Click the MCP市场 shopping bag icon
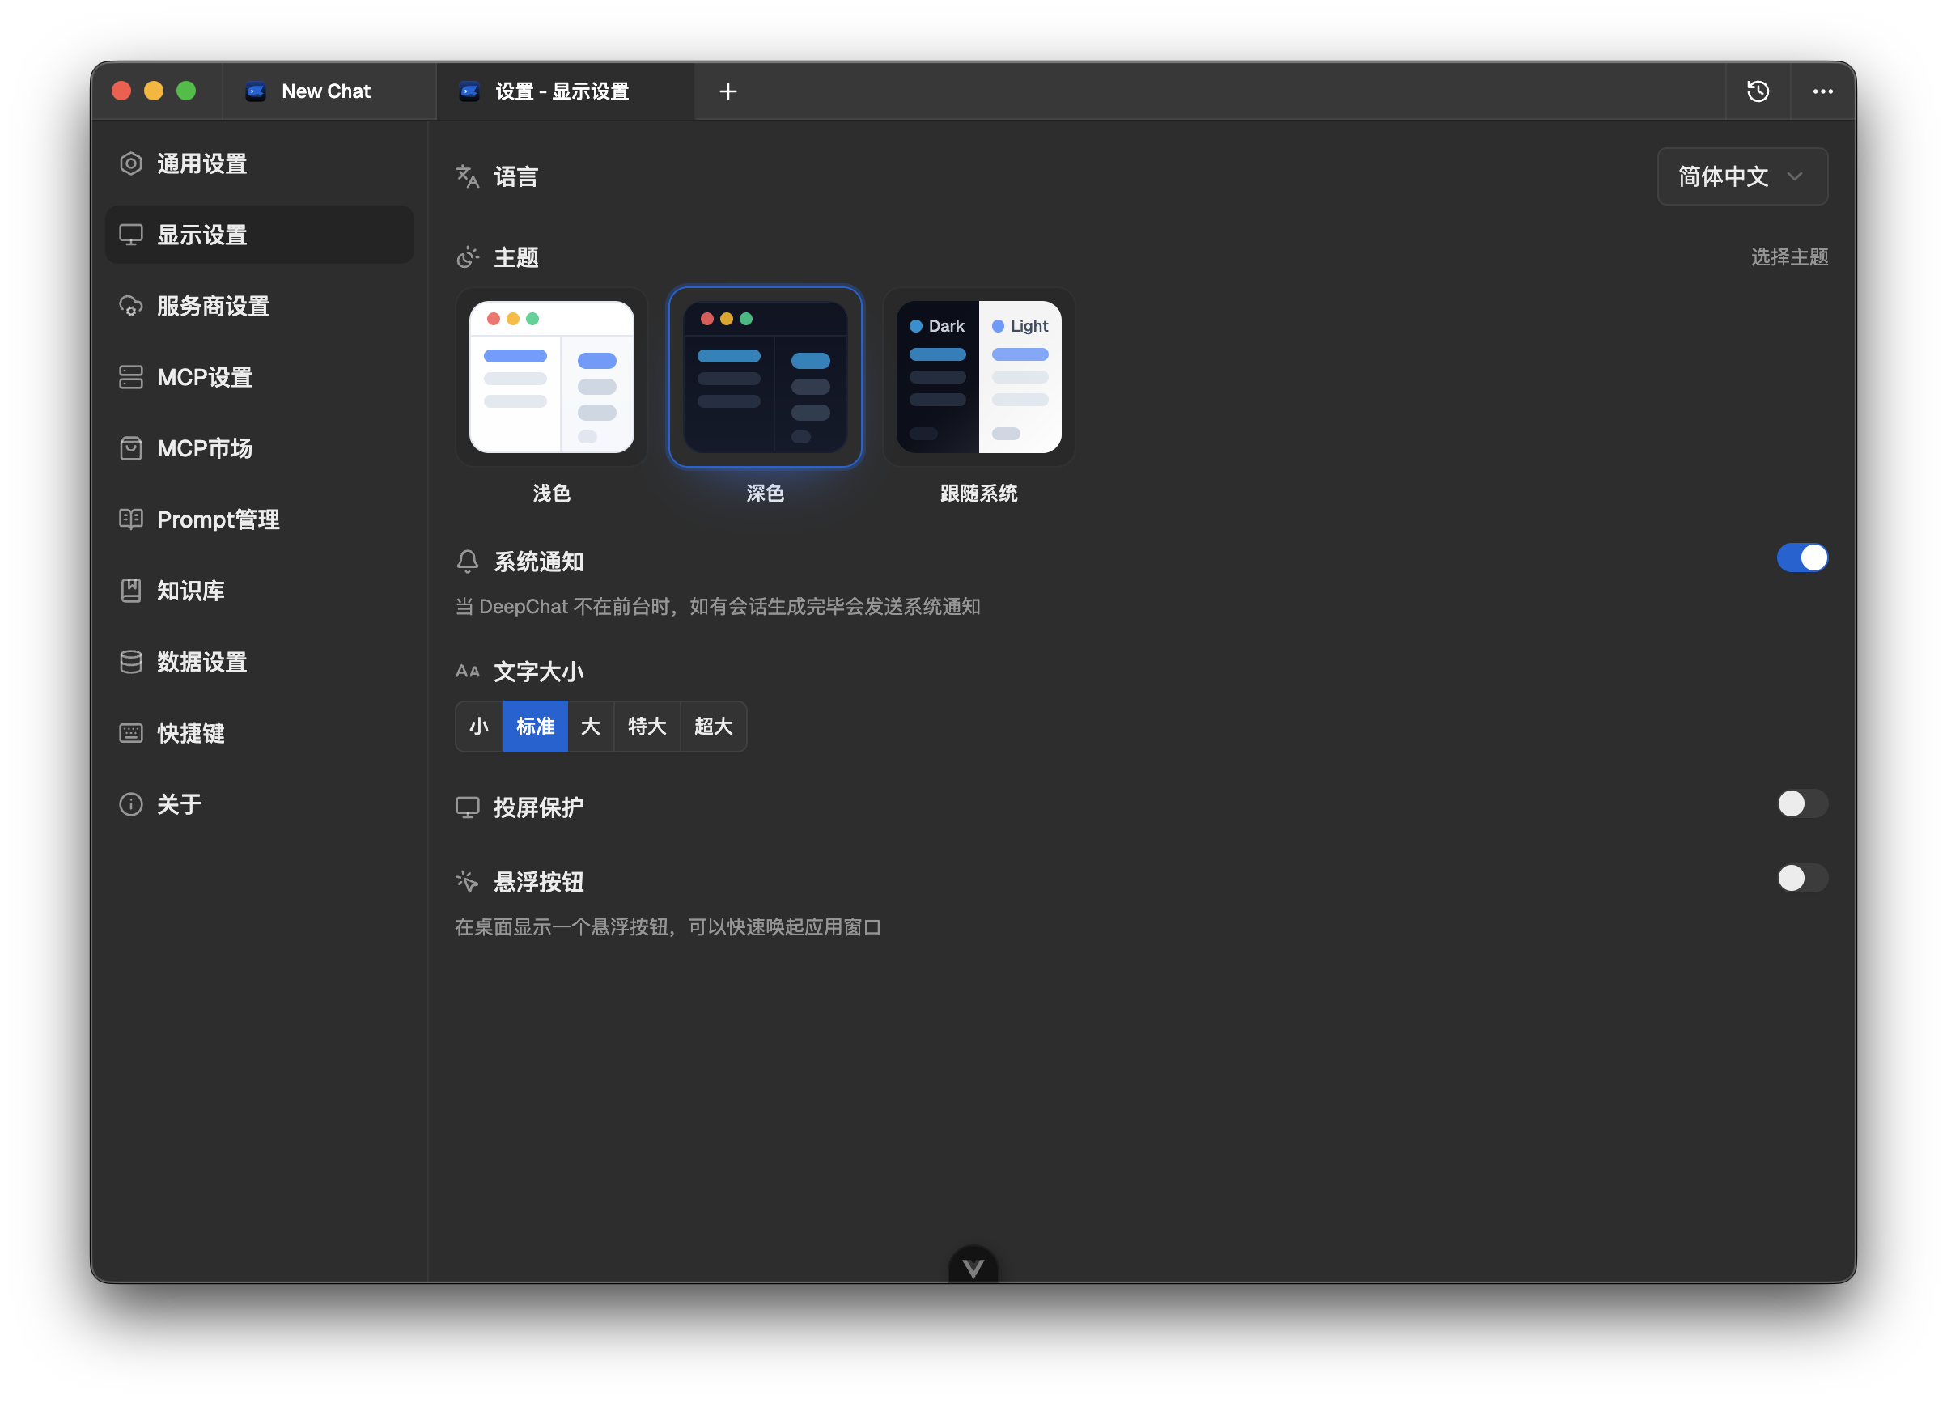Image resolution: width=1947 pixels, height=1403 pixels. (130, 449)
